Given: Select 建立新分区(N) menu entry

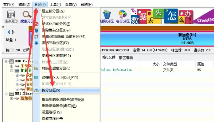Looking at the screenshot, I should 67,11.
